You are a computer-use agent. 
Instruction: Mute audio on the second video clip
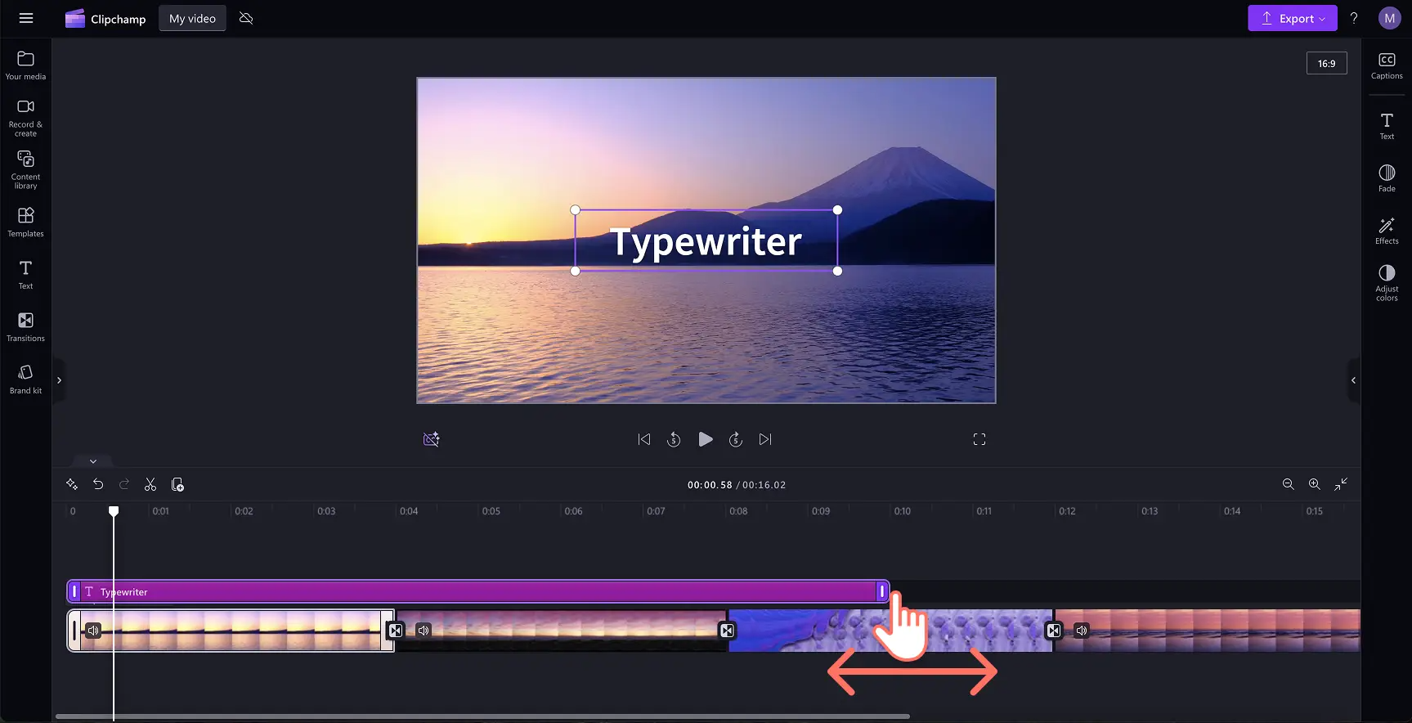tap(424, 631)
